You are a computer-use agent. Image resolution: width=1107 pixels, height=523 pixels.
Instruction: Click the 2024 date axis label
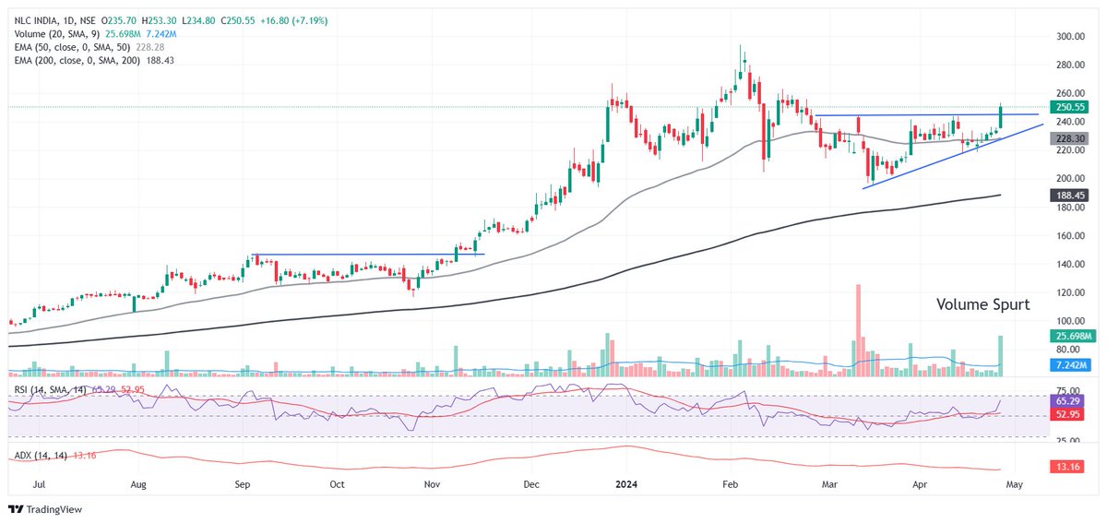click(626, 484)
